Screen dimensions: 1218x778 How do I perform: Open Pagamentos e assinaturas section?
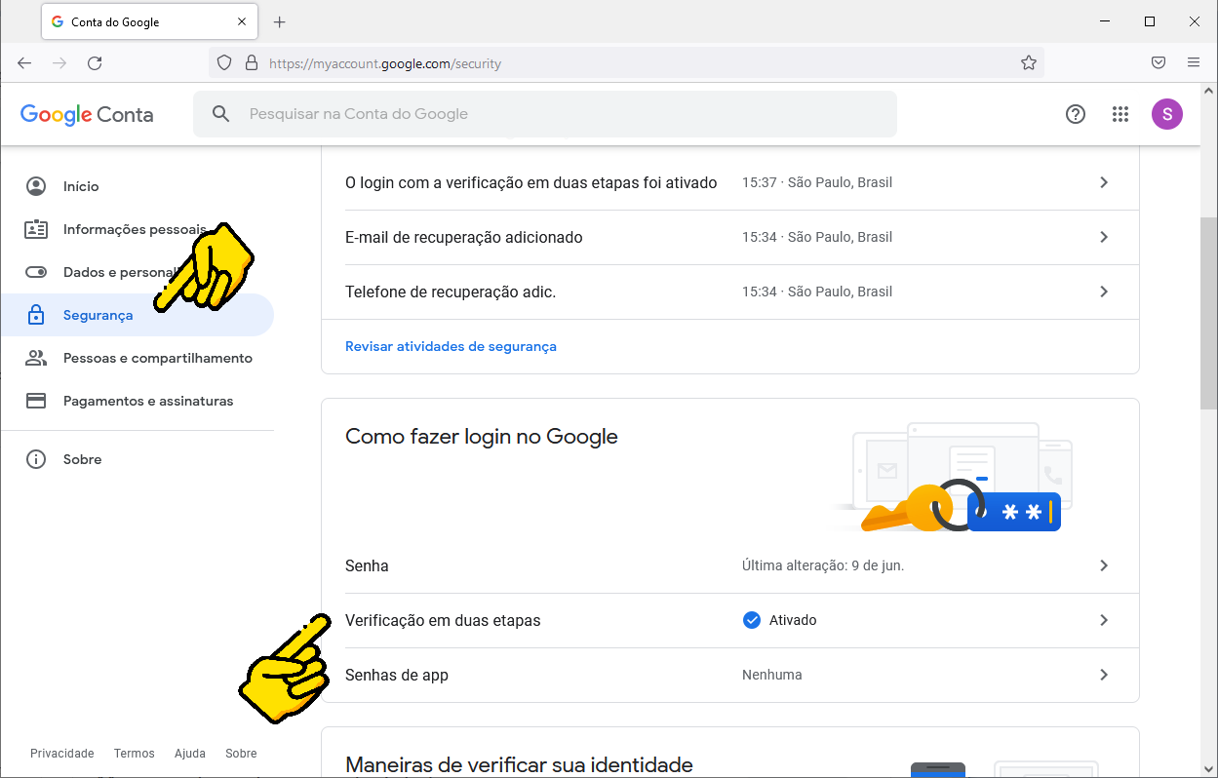[137, 401]
